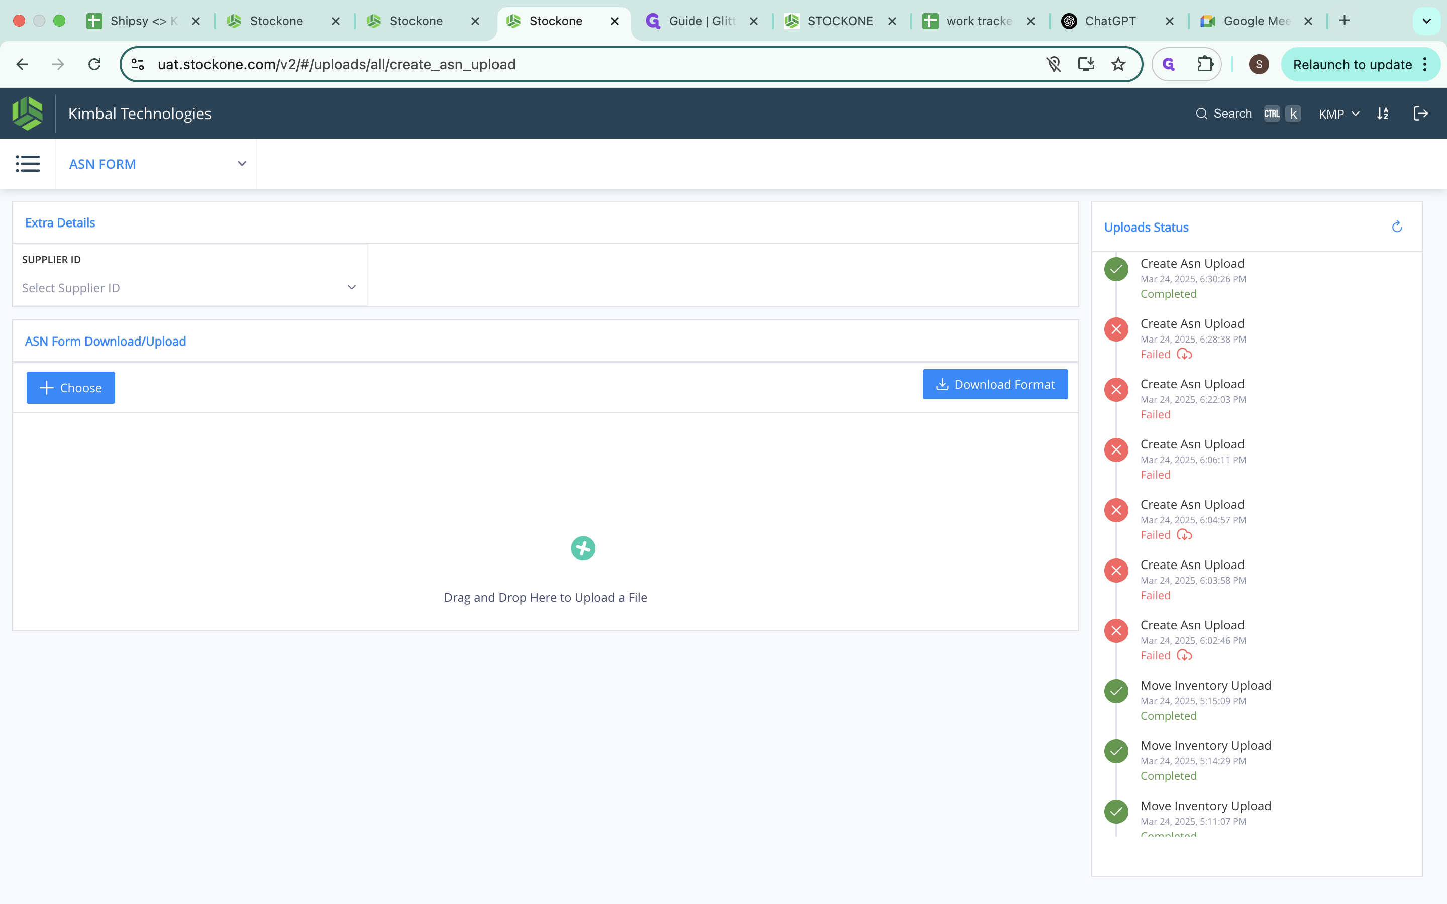The image size is (1447, 904).
Task: Click install app icon in address bar
Action: tap(1086, 65)
